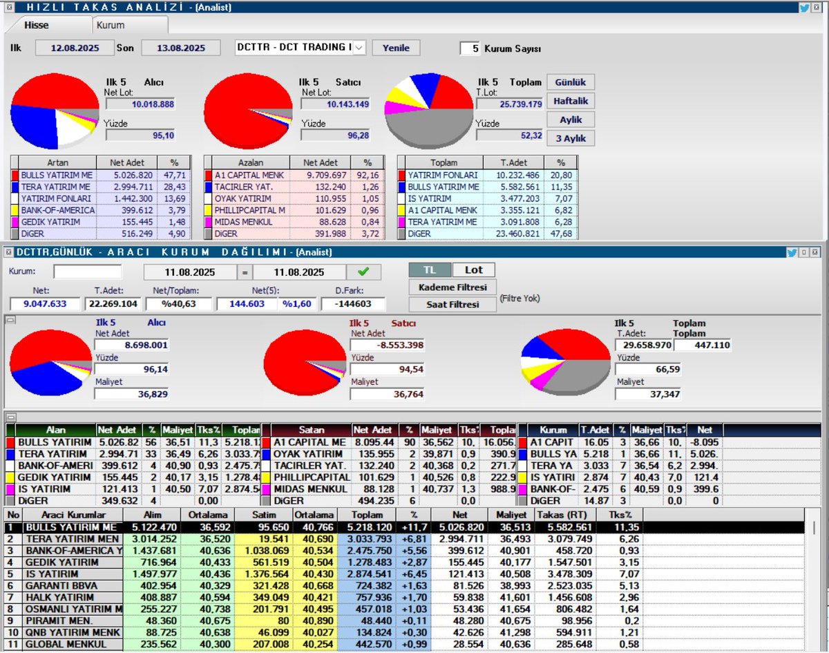Click red swatch beside A1 CAPITAL MENK in Azalan table
The width and height of the screenshot is (829, 653).
pyautogui.click(x=209, y=176)
